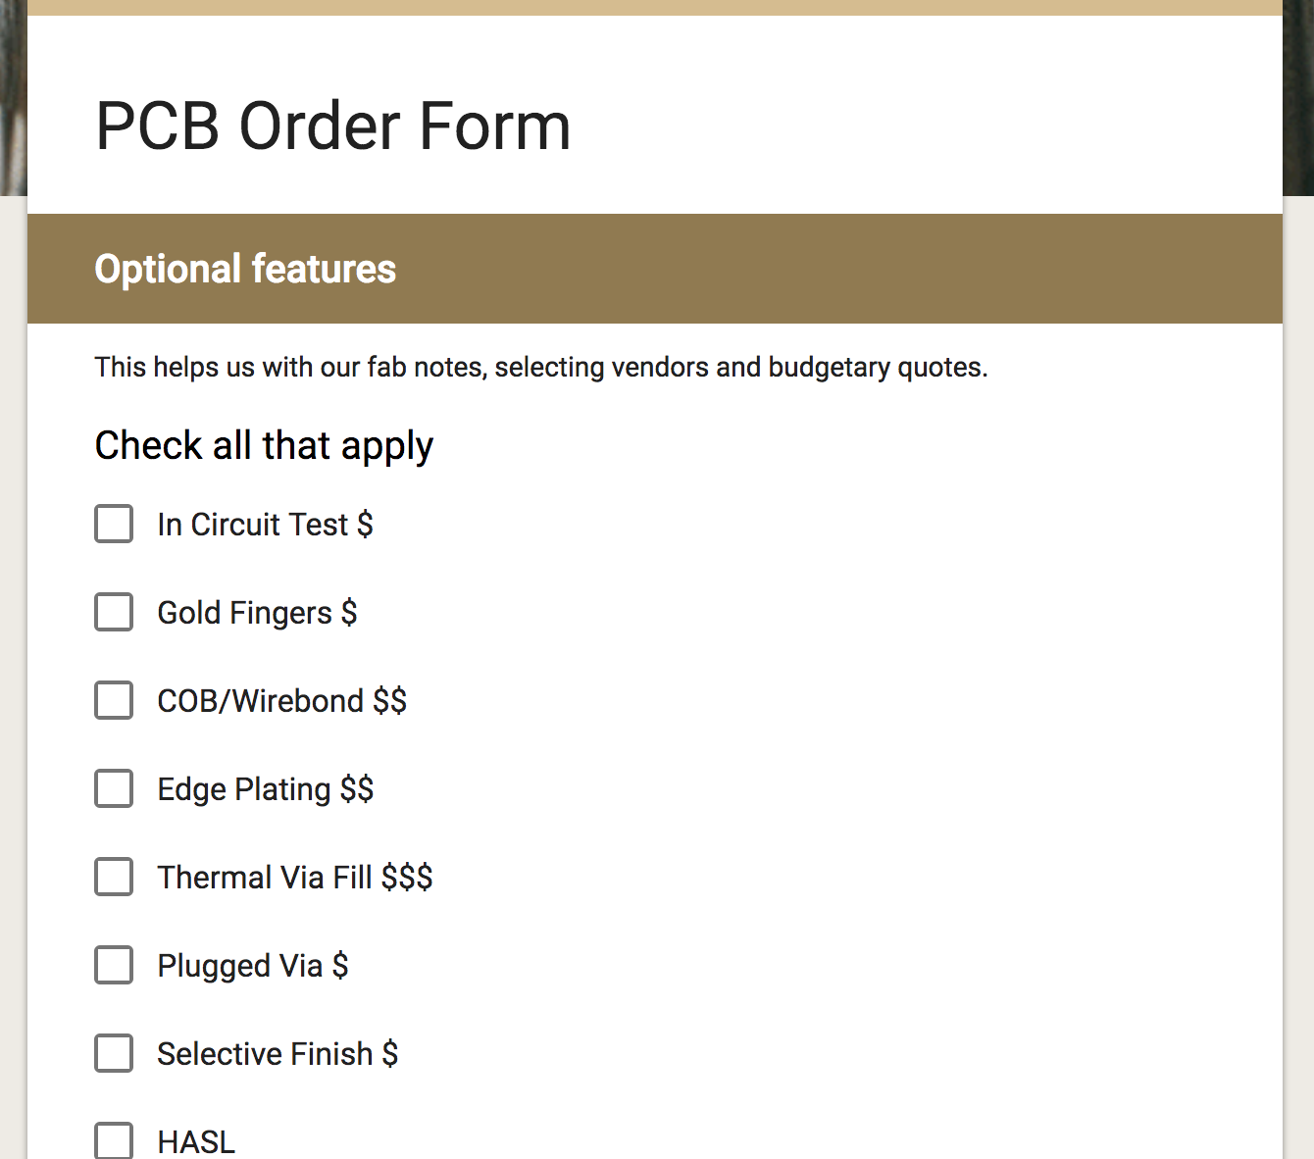Click the Thermal Via Fill $$$ label
The height and width of the screenshot is (1159, 1314).
tap(295, 878)
